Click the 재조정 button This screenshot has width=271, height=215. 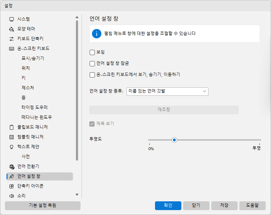(x=164, y=110)
